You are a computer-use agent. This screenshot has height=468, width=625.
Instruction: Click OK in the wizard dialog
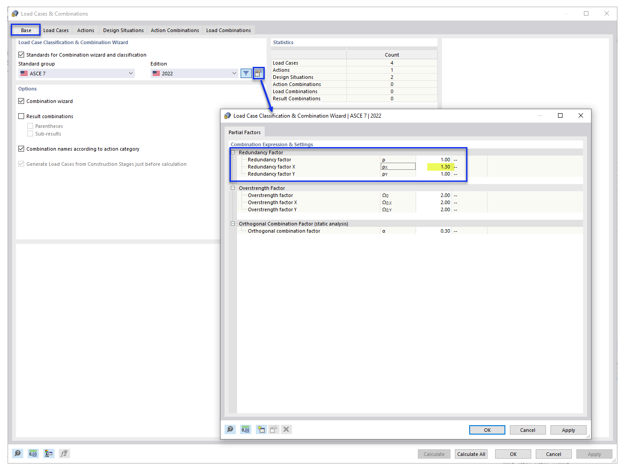[x=487, y=430]
